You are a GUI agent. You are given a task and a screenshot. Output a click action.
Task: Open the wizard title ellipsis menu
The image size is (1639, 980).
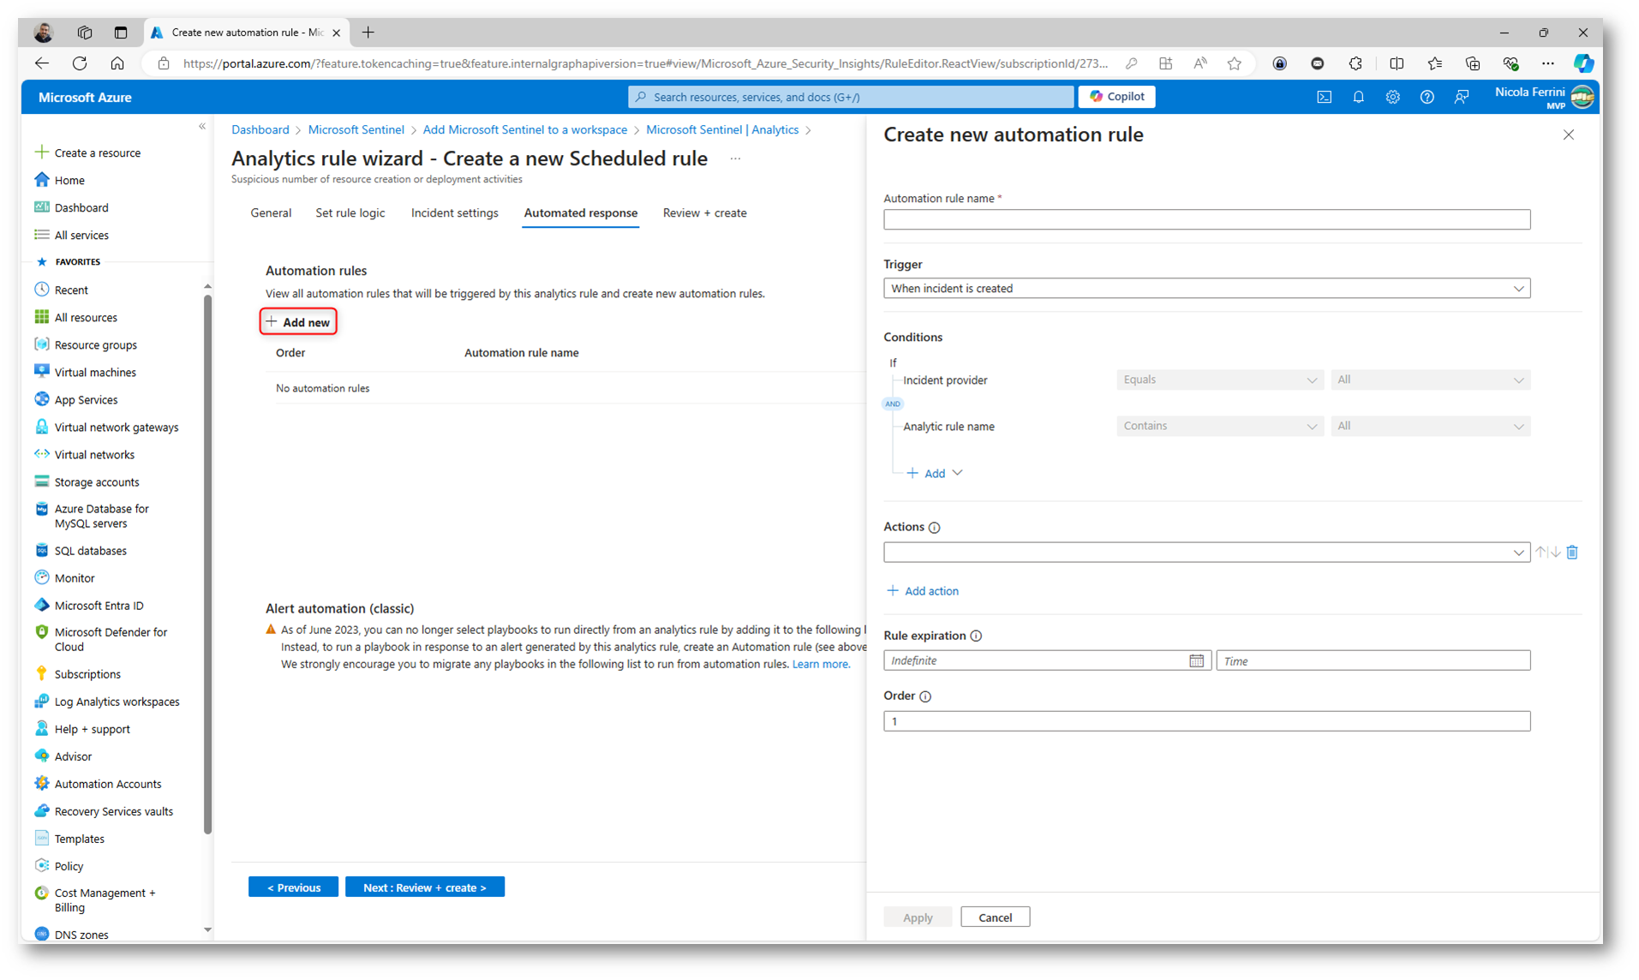(x=735, y=158)
